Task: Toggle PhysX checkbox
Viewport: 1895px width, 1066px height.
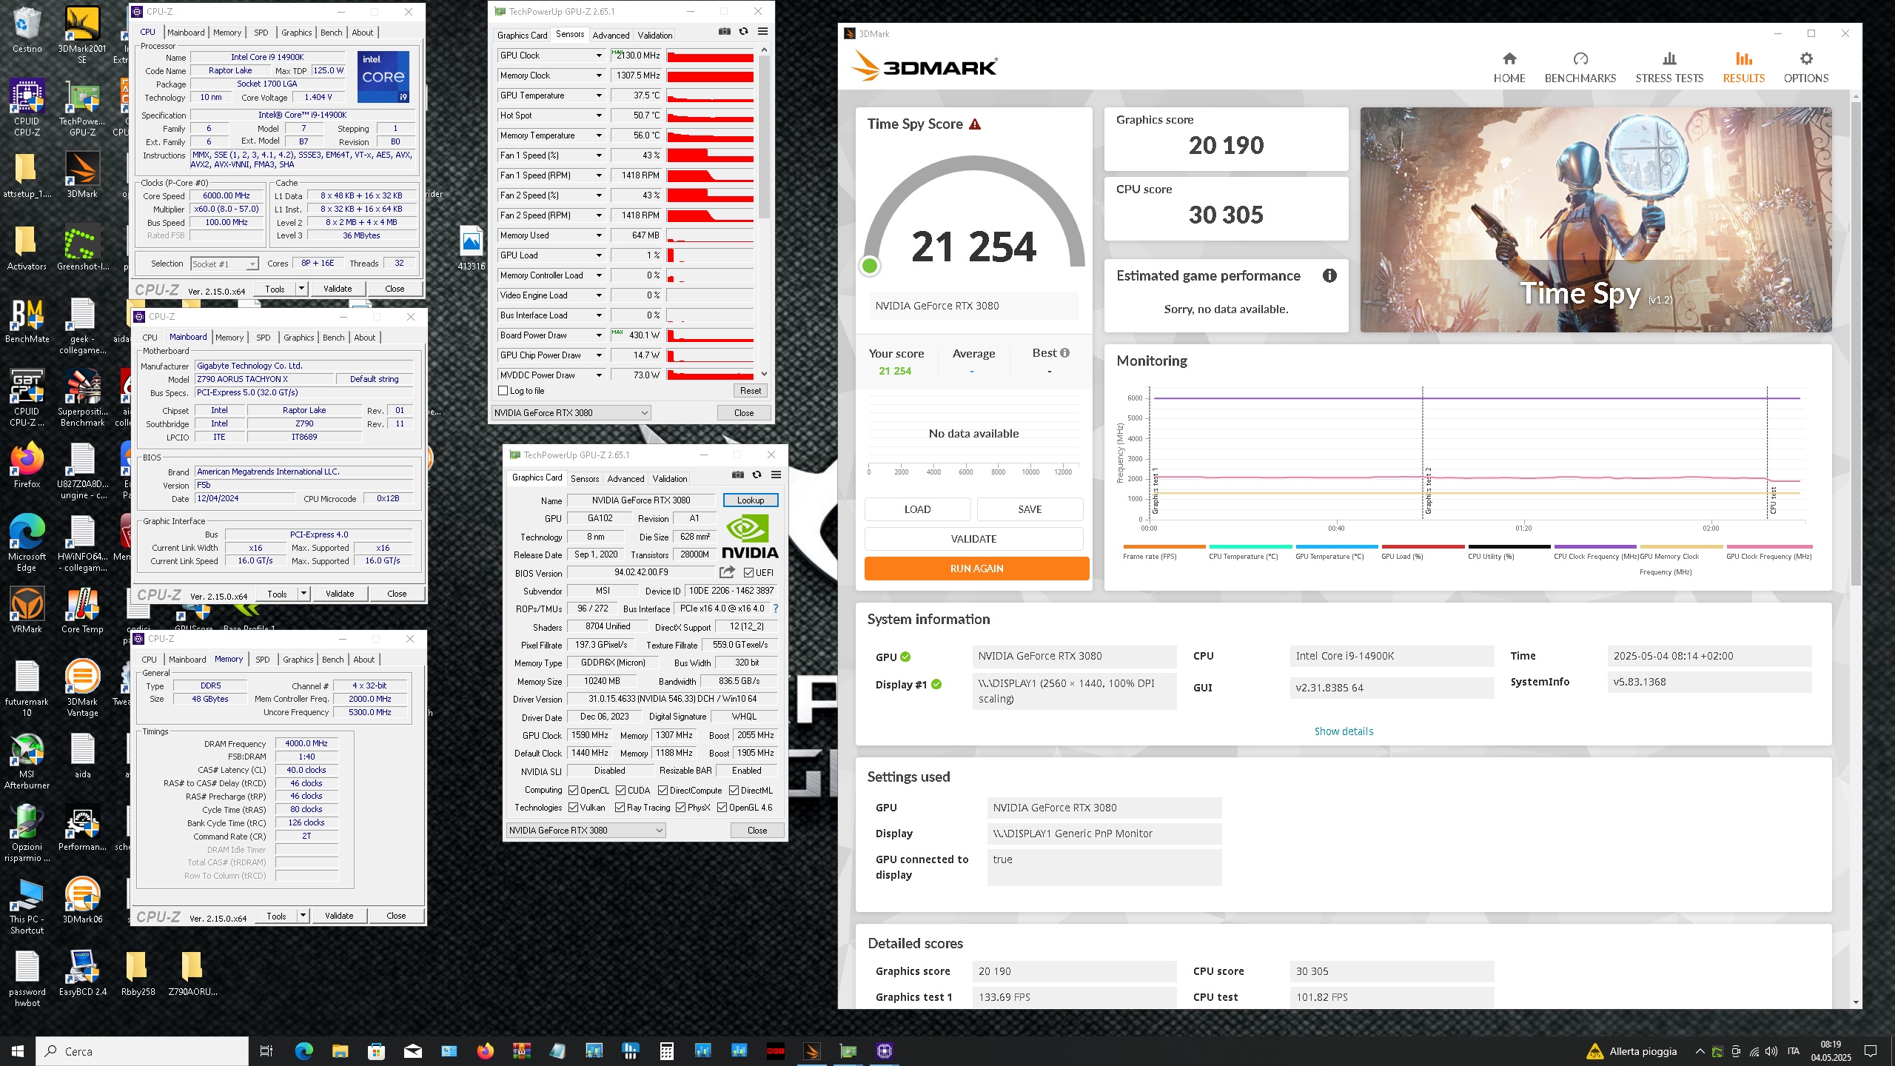Action: 680,808
